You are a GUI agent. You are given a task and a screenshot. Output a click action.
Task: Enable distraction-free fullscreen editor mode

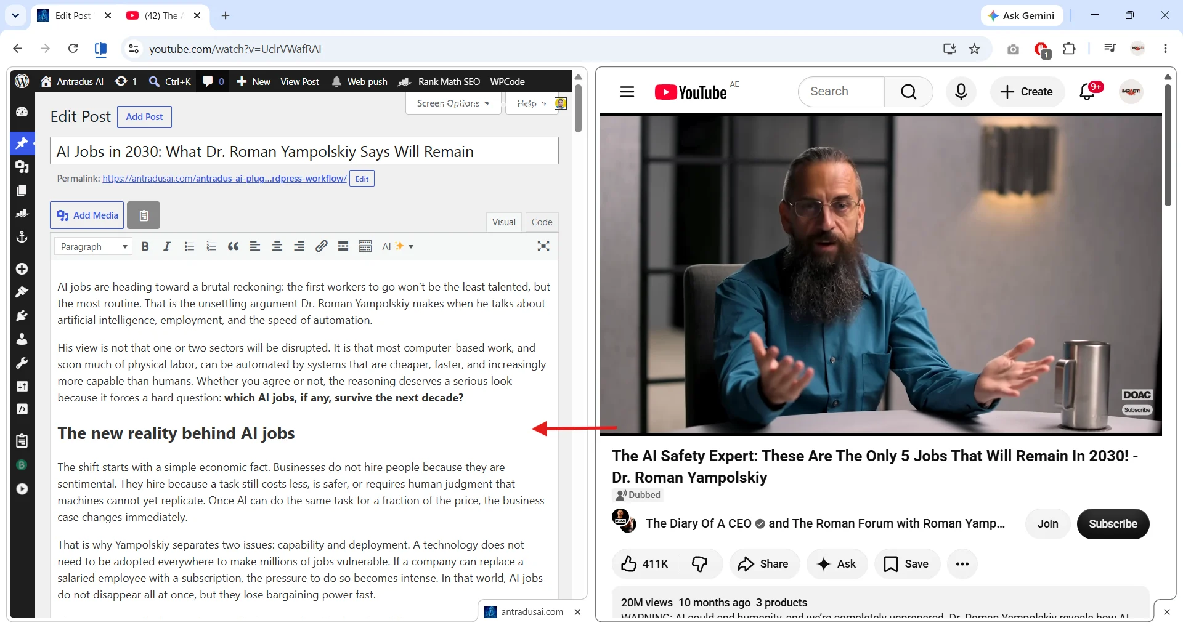tap(543, 246)
